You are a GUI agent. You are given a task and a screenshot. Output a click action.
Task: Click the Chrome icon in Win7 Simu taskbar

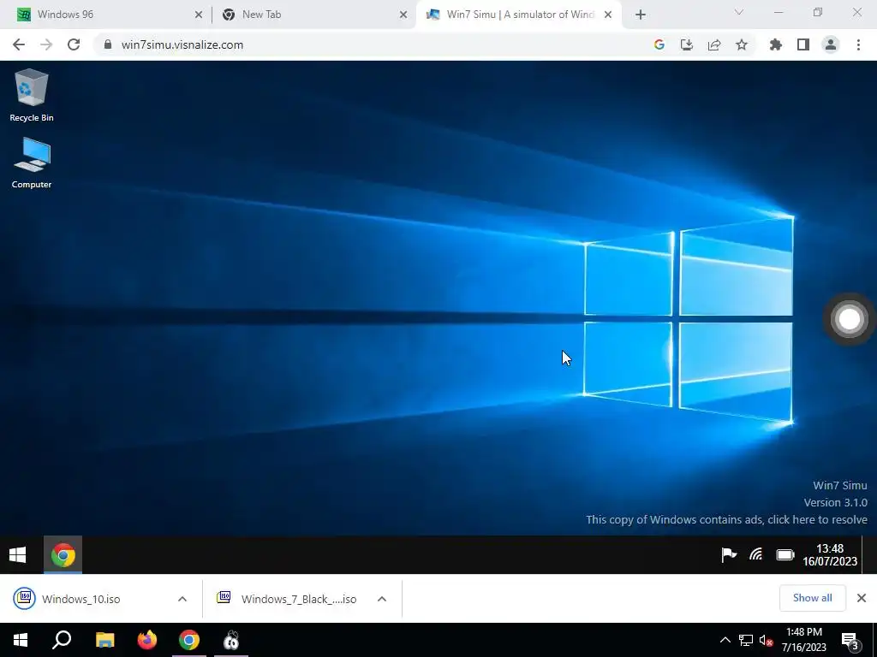click(63, 554)
